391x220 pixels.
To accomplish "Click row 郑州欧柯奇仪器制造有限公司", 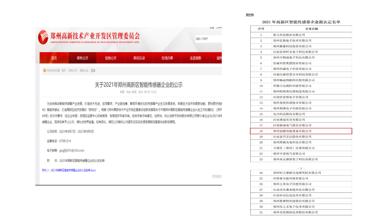I will 301,91.
